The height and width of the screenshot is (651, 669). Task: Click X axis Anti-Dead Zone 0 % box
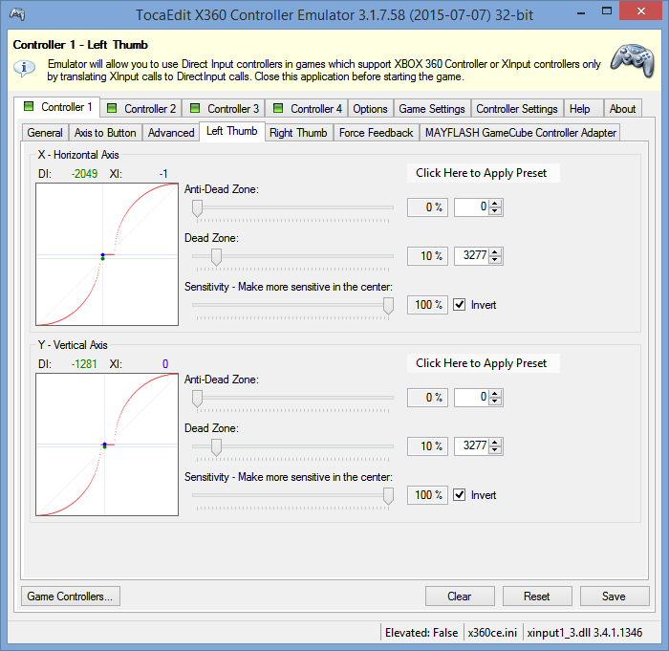point(427,207)
